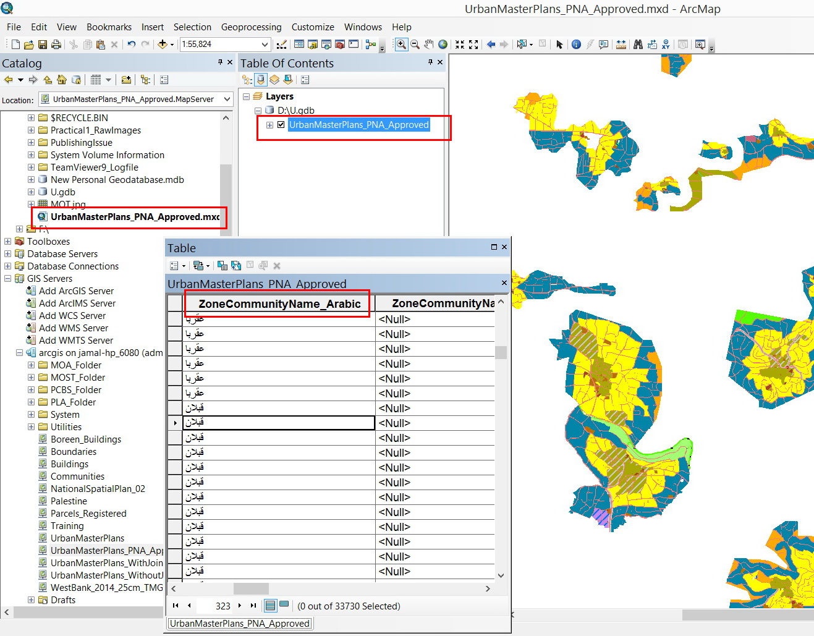Open the Find binoculars tool
This screenshot has height=636, width=814.
[x=638, y=45]
